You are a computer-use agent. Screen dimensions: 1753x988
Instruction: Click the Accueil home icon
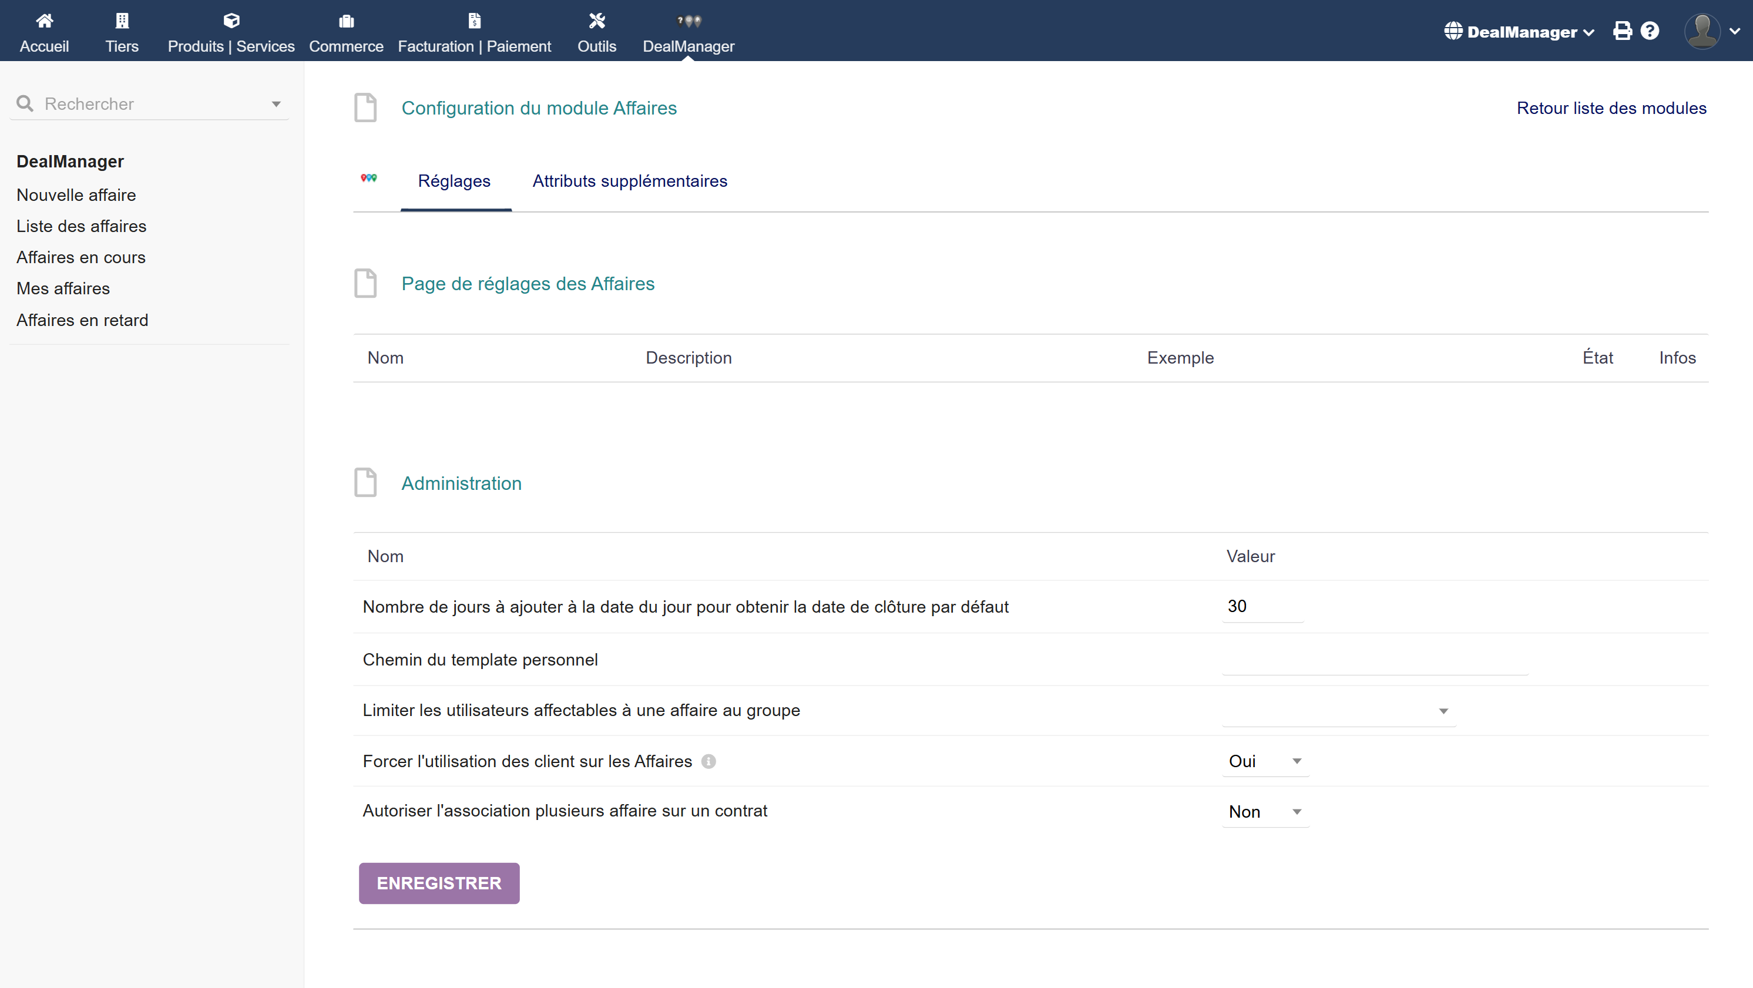point(44,21)
